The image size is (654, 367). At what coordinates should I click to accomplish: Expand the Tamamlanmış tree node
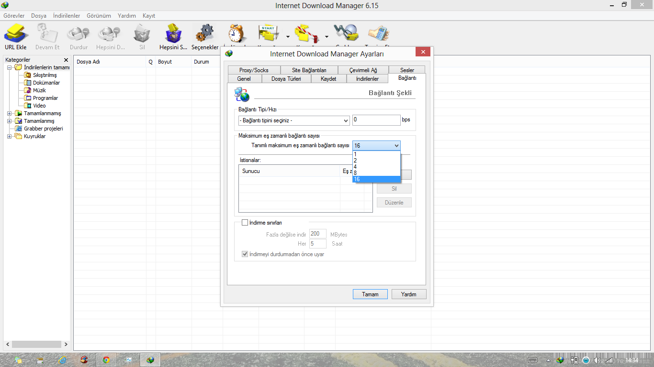[x=10, y=121]
